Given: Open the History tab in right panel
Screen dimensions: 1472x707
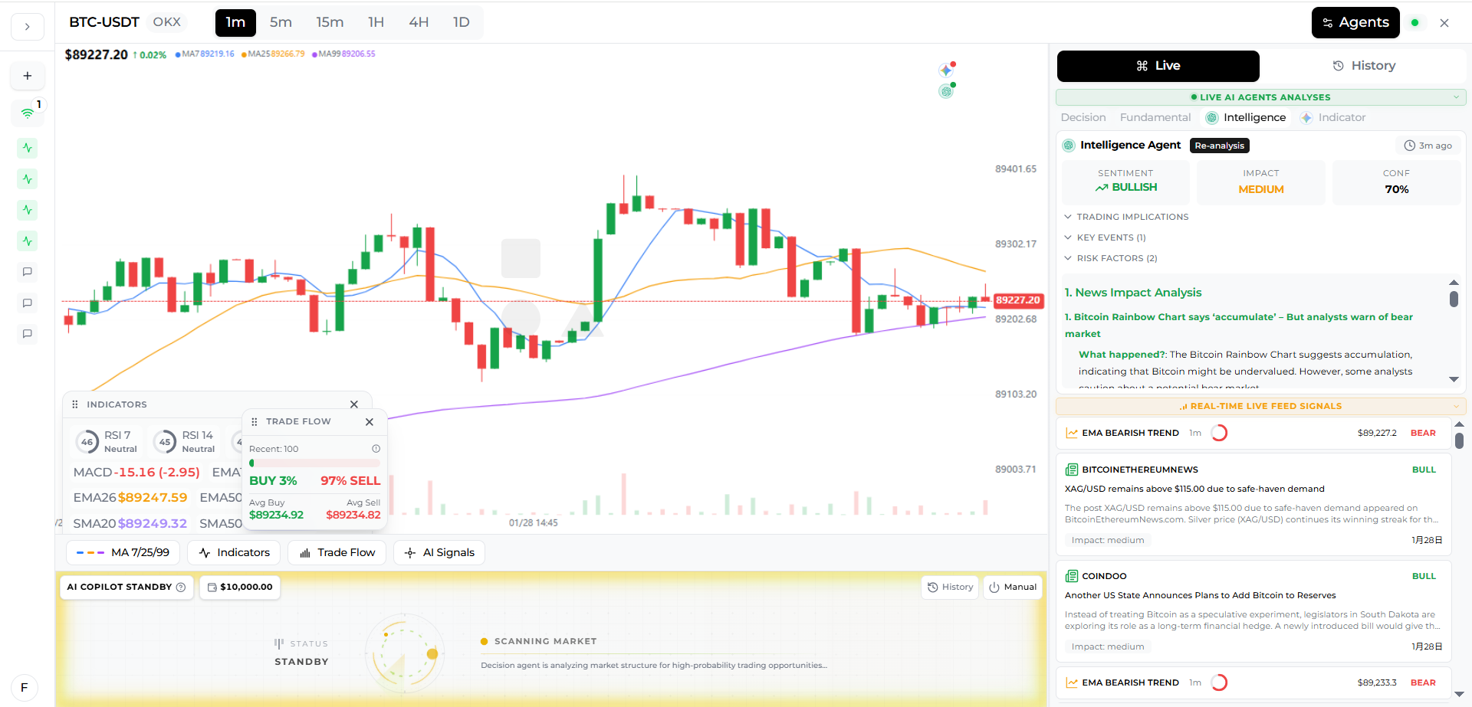Looking at the screenshot, I should [x=1364, y=66].
